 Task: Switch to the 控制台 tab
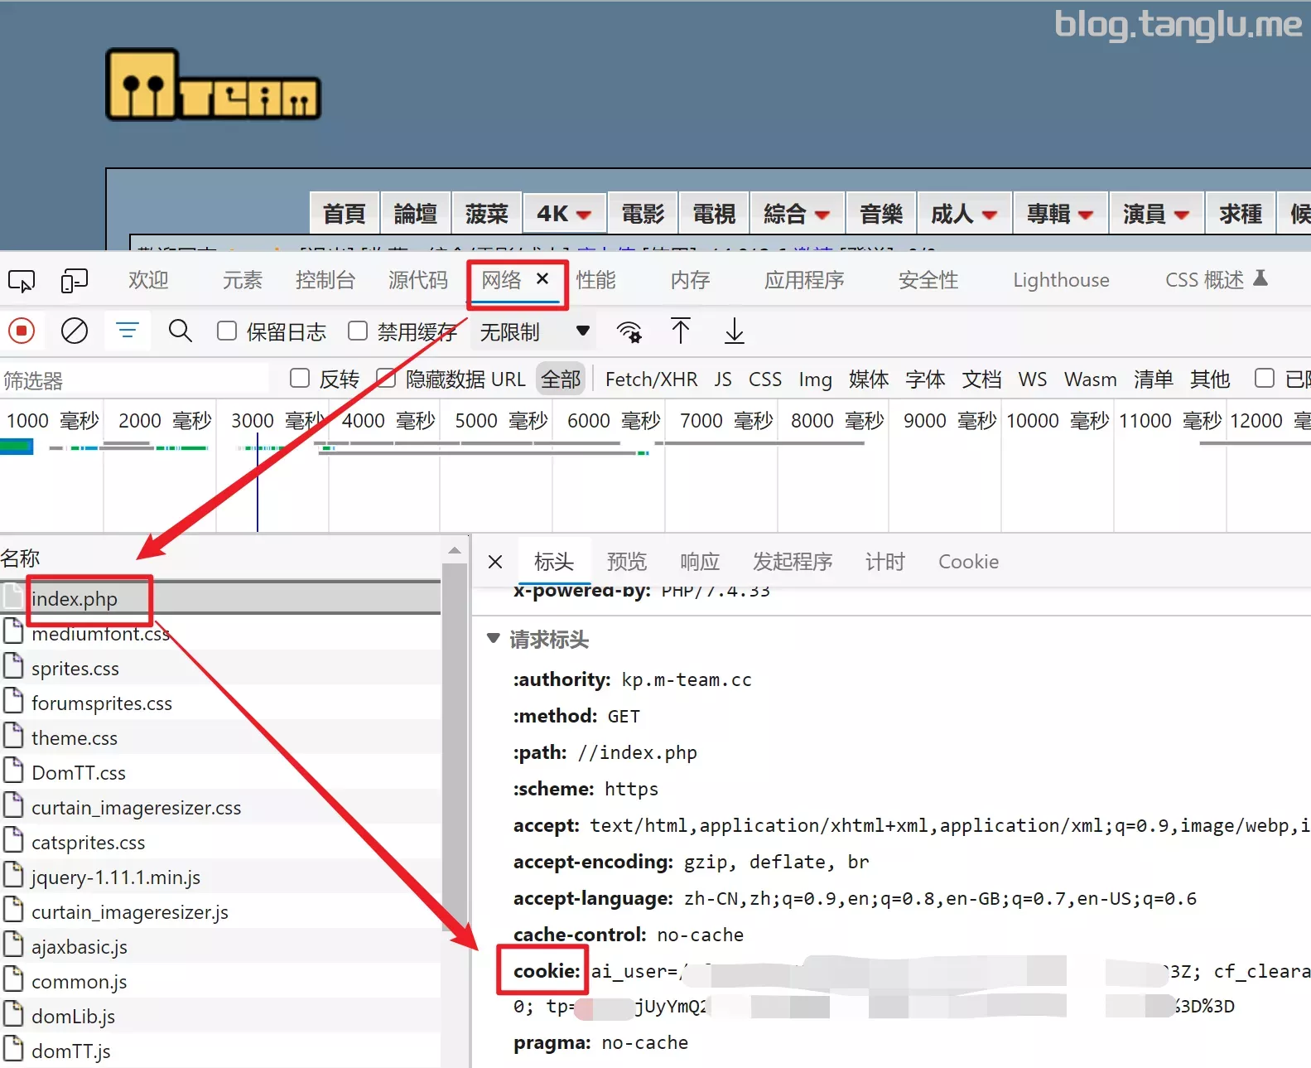(x=325, y=280)
